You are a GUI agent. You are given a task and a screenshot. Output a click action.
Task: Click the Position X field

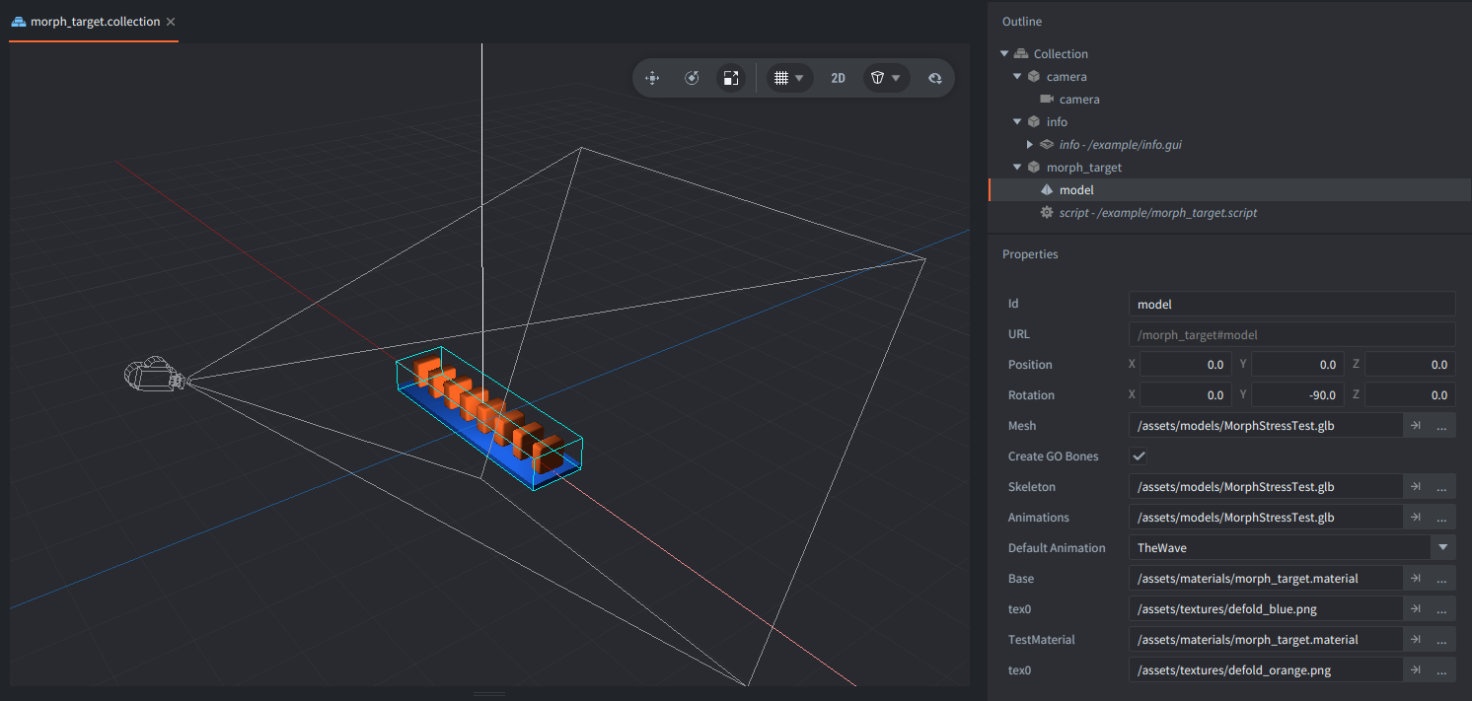pyautogui.click(x=1186, y=365)
